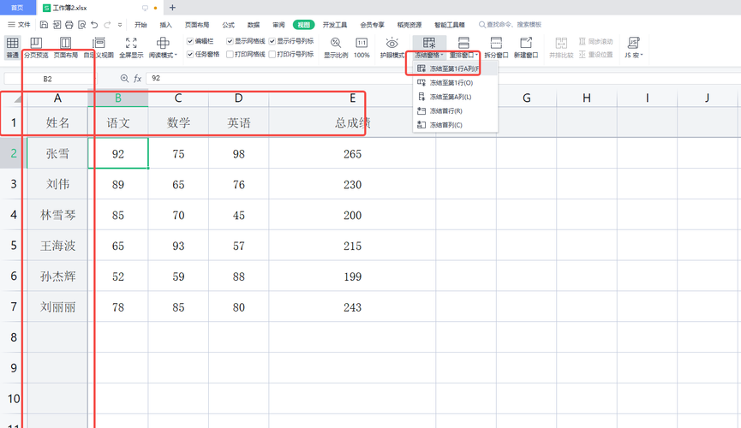Click the formula bar showing 92
The width and height of the screenshot is (741, 428).
click(x=442, y=79)
